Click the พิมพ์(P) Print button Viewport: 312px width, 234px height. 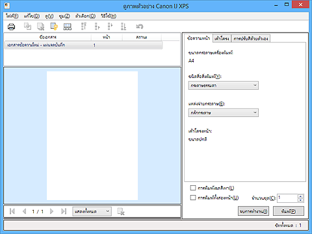[289, 211]
